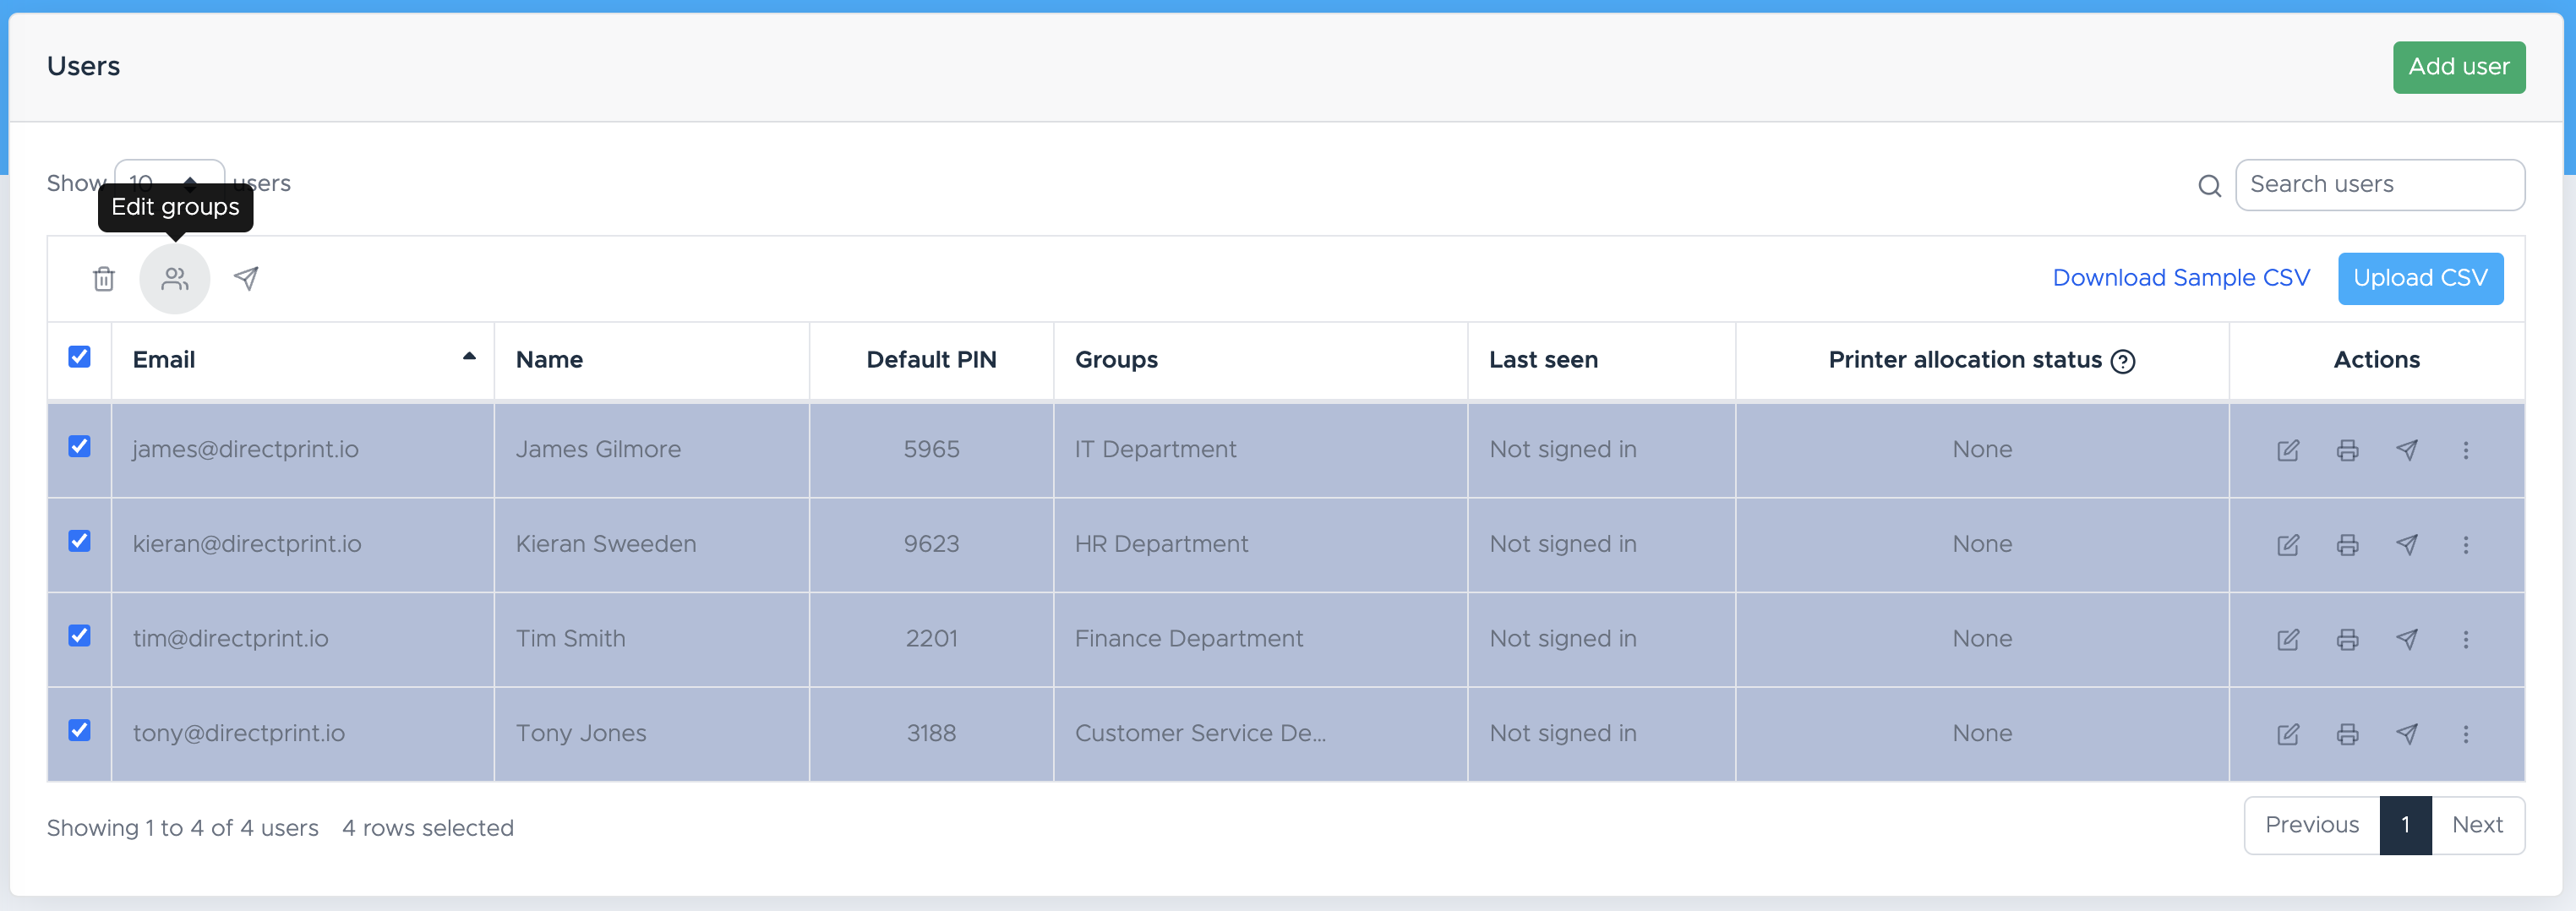Focus the Search users input field
2576x911 pixels.
(x=2379, y=185)
